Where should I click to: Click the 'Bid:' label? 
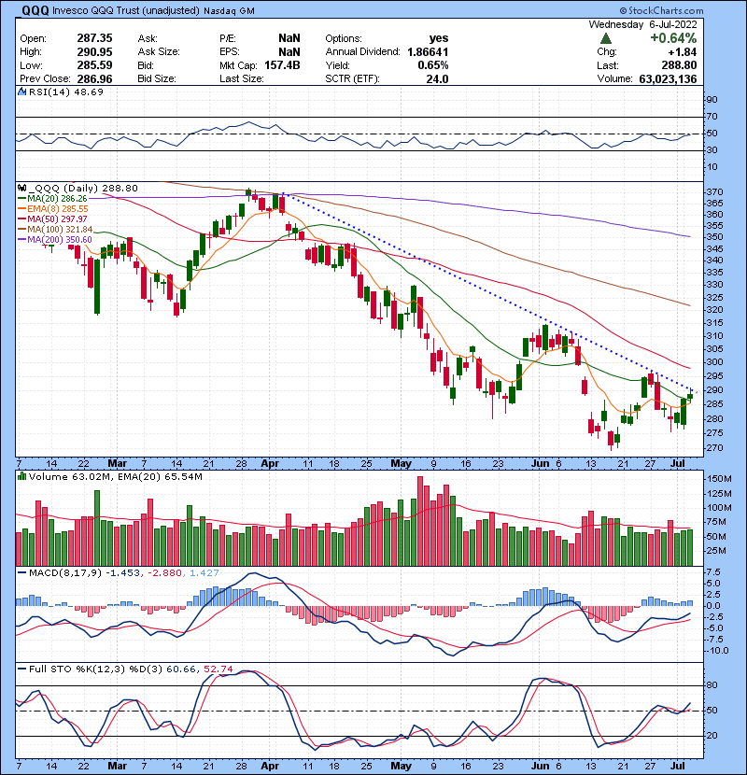coord(146,65)
